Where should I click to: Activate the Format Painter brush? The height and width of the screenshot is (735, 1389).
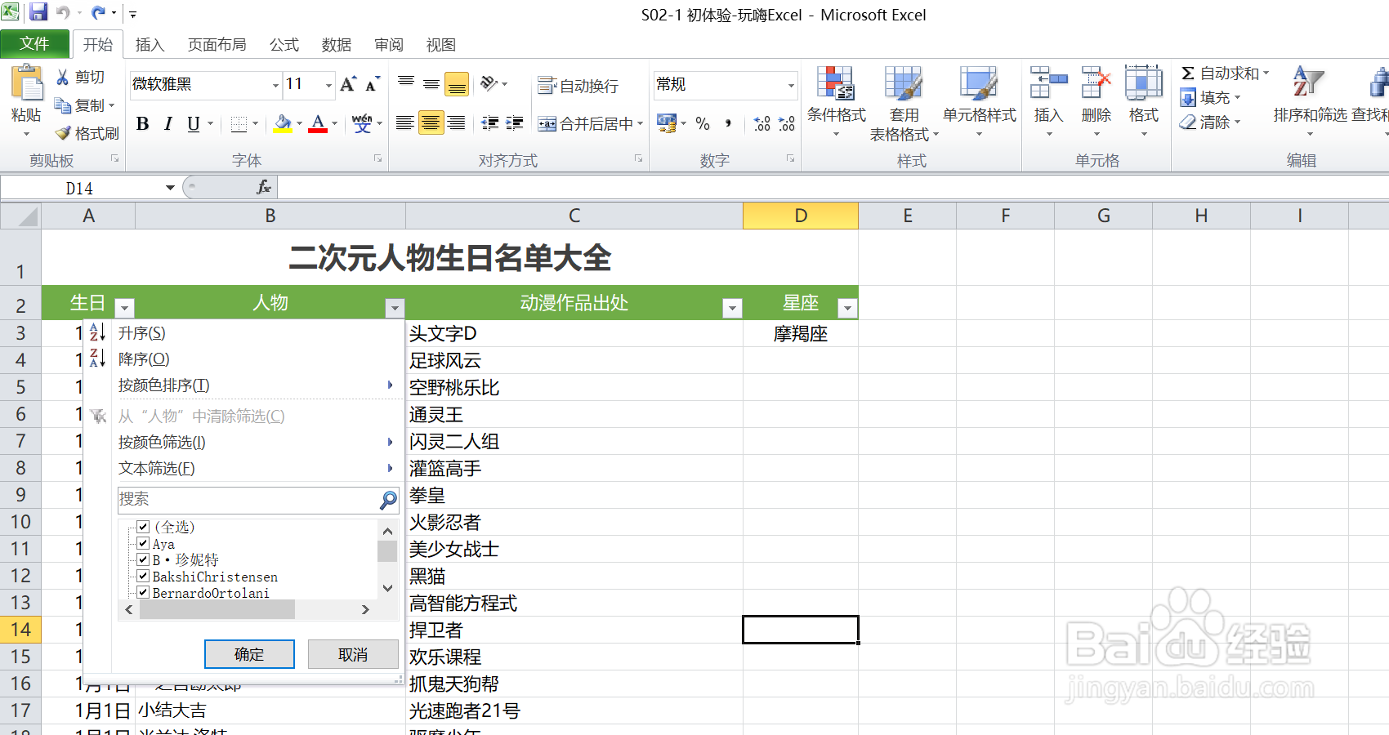[x=62, y=132]
